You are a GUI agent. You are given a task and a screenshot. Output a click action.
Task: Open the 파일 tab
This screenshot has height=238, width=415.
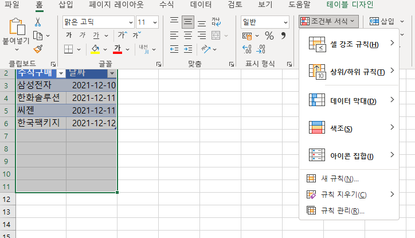click(x=12, y=5)
